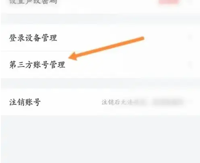Viewport: 200px width, 163px height.
Task: Toggle pink switch on 设置声纹密码 row
Action: point(169,2)
